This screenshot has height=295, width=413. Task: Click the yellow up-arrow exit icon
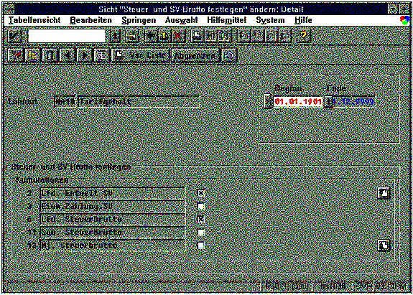coord(164,36)
